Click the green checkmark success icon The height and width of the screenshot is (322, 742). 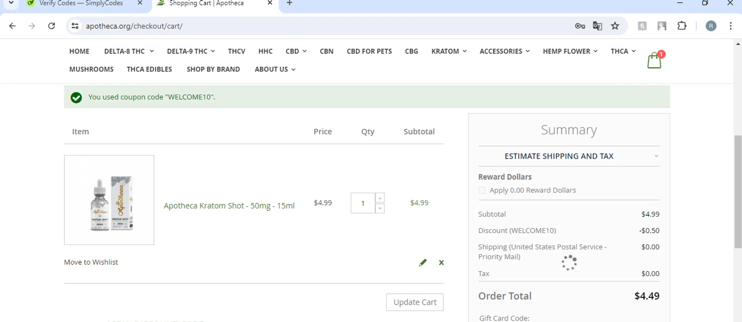[76, 97]
